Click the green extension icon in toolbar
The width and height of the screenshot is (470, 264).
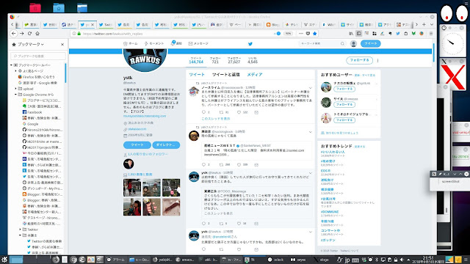[x=413, y=34]
